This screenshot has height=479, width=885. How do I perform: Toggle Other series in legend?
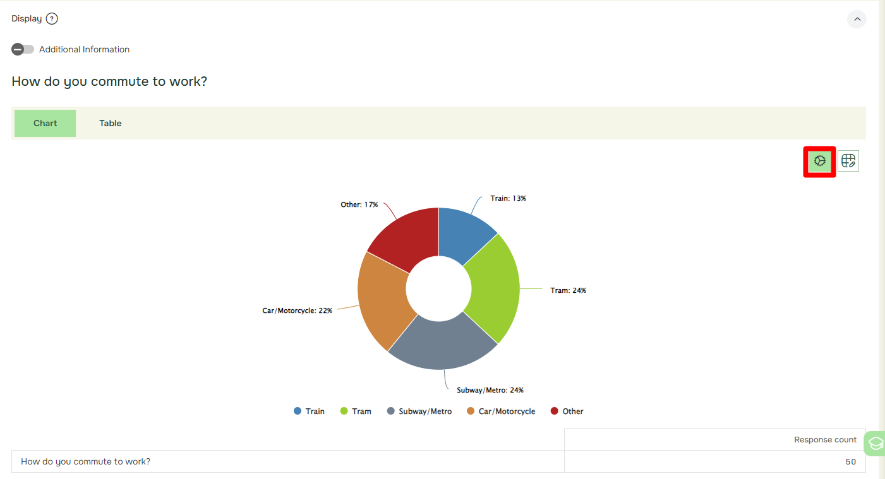(x=567, y=411)
